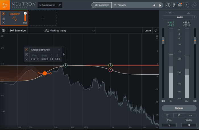Click the input gain slider handle
Screen dimensions: 199x130
tap(163, 40)
